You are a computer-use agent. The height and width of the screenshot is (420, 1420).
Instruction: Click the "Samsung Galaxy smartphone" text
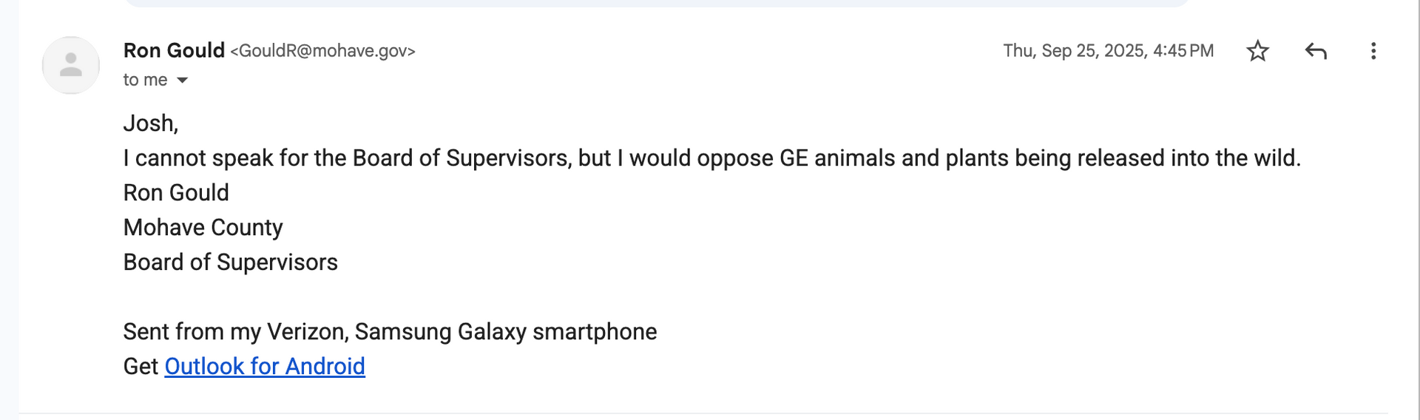[x=505, y=332]
